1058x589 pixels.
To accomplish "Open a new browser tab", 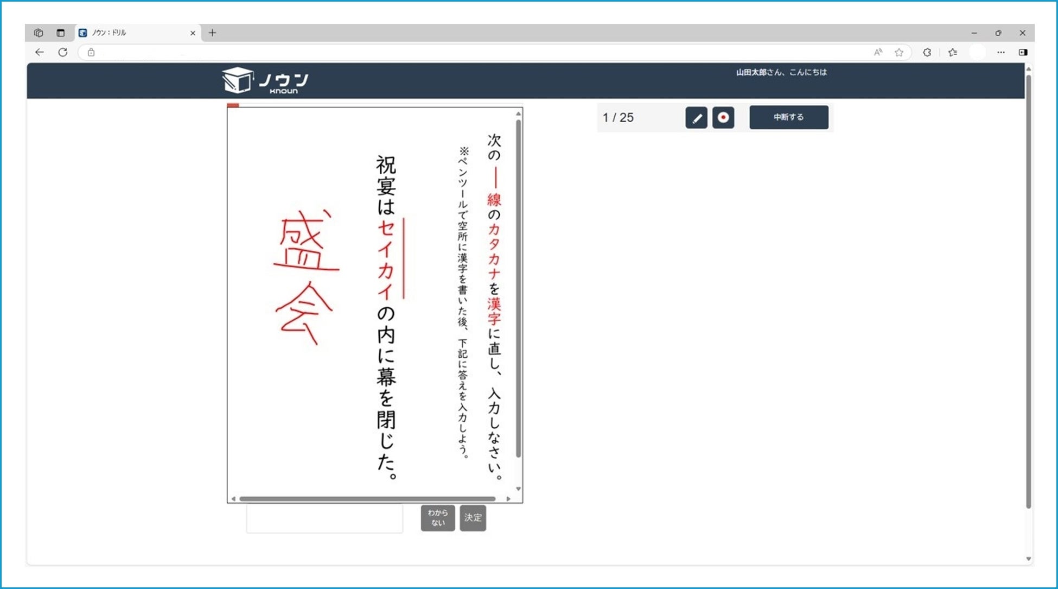I will 212,33.
